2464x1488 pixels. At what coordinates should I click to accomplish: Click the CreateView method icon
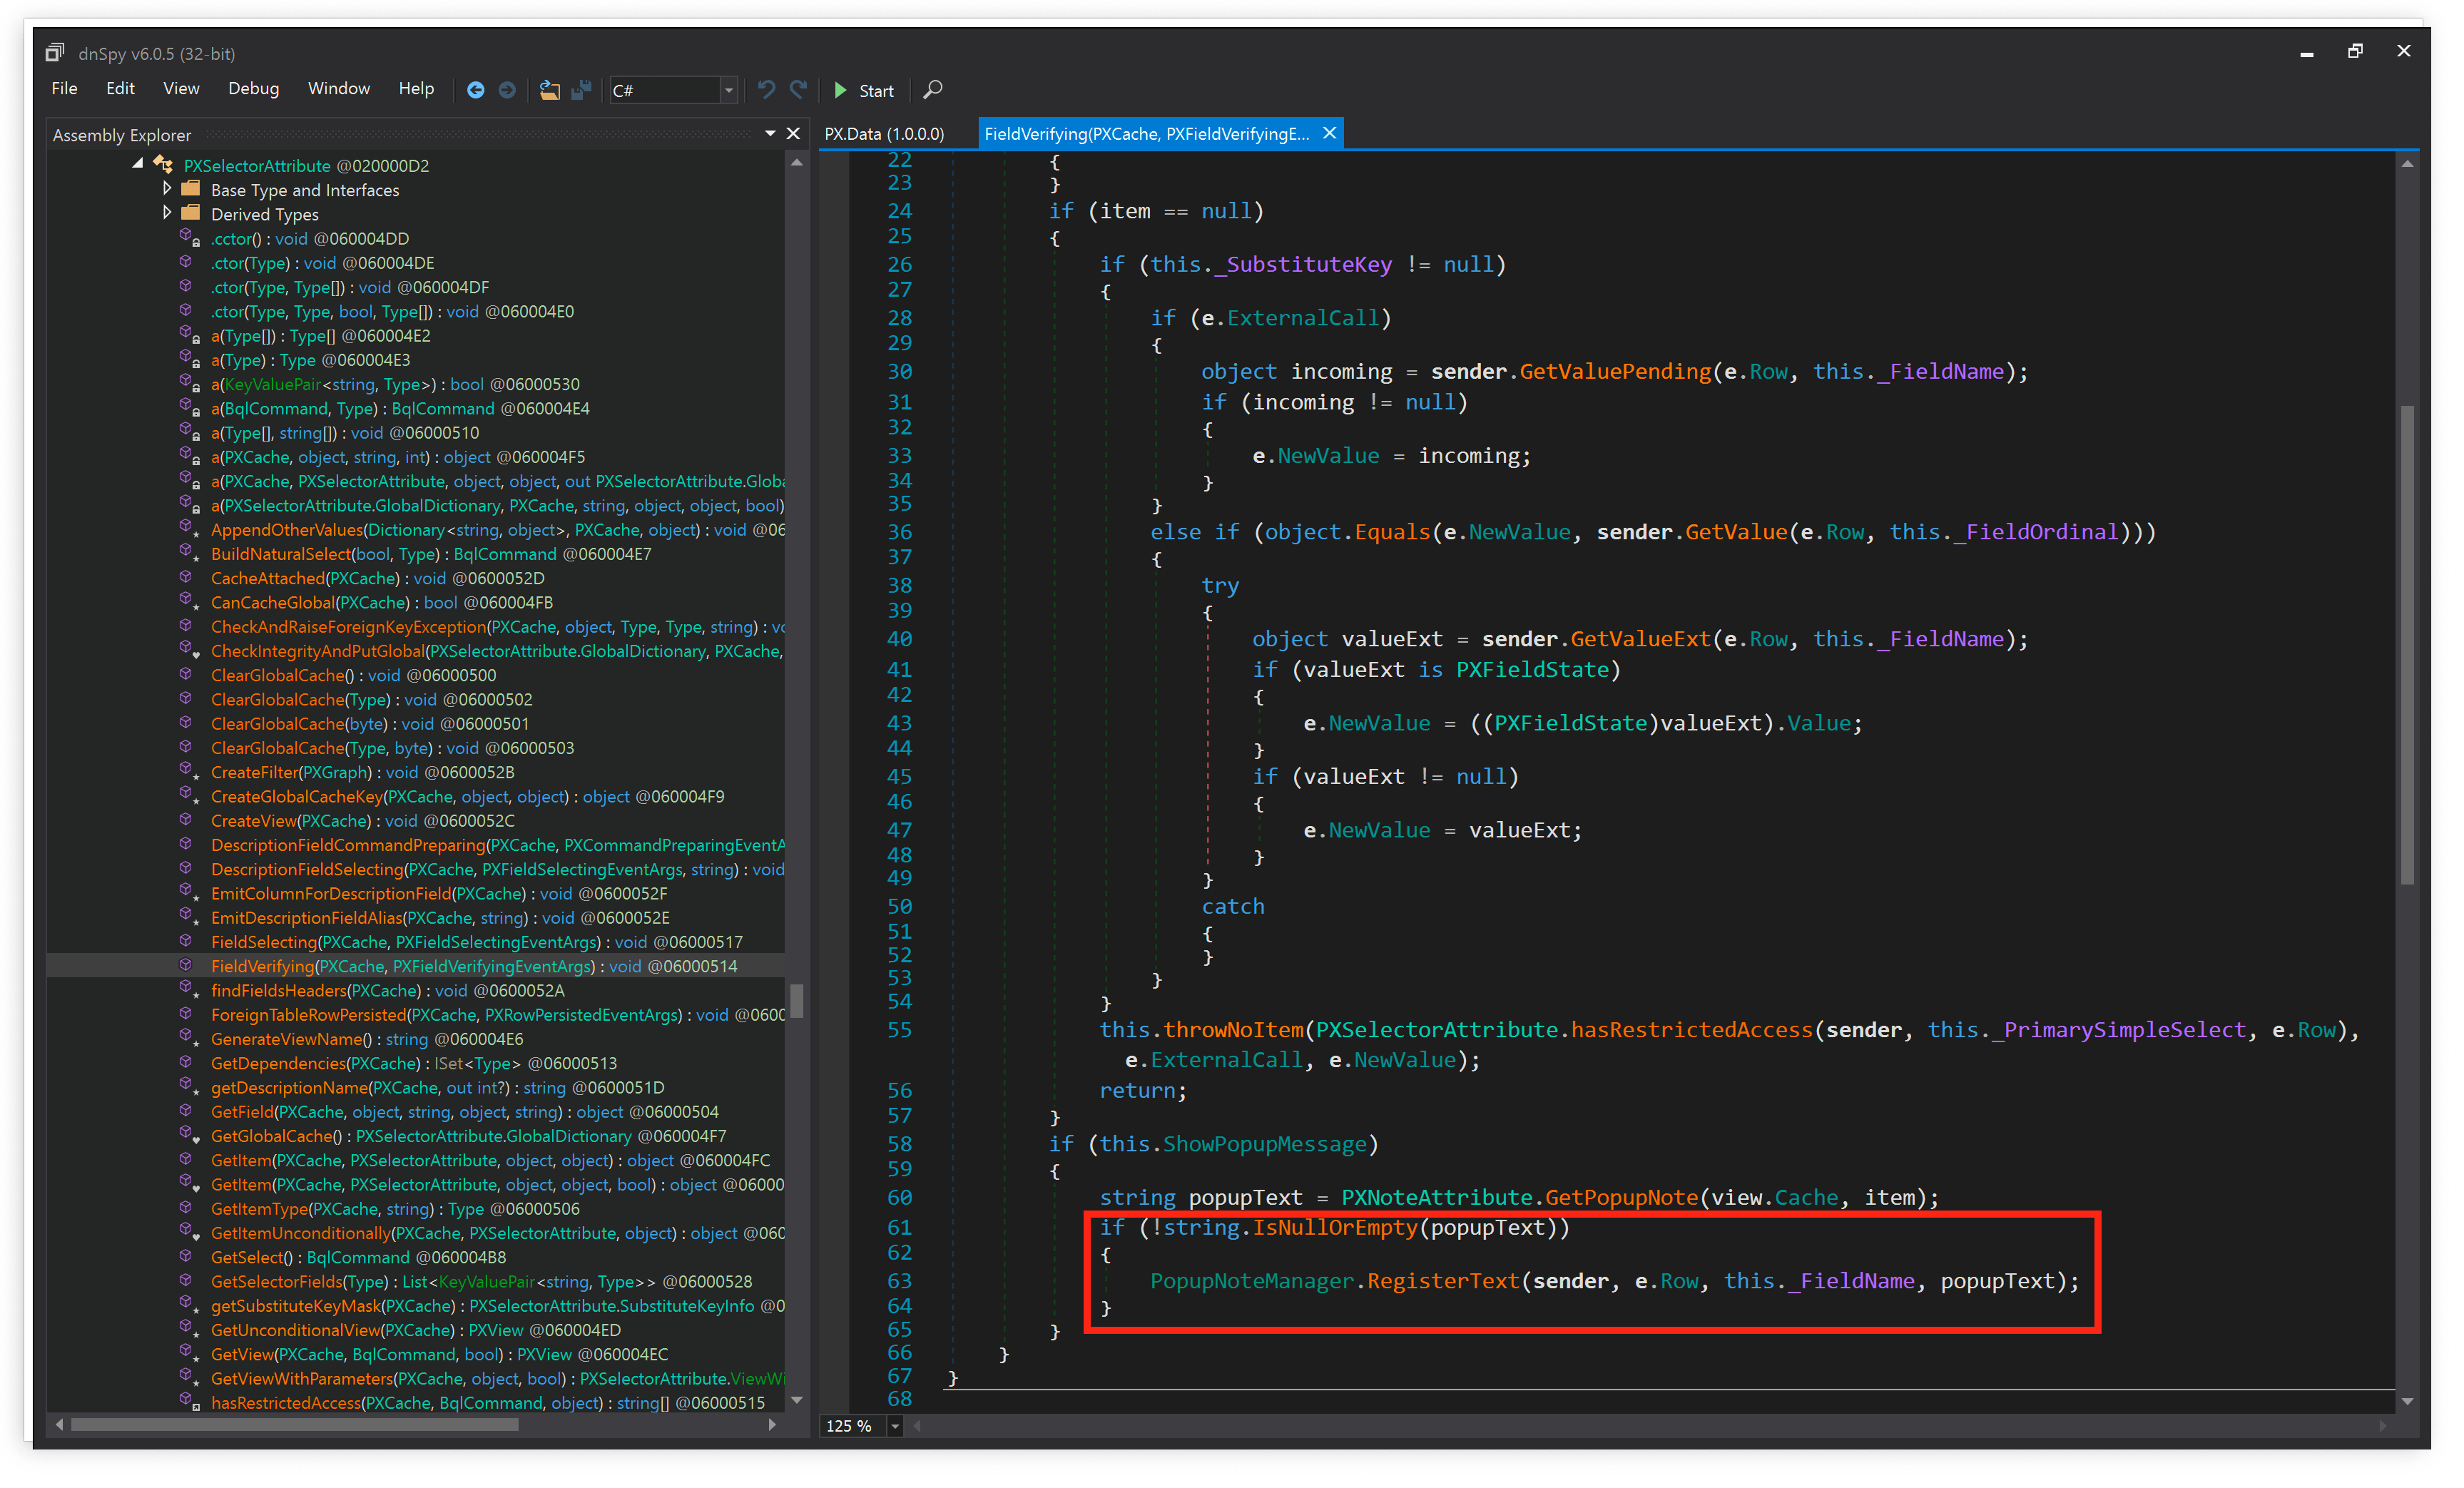pyautogui.click(x=186, y=821)
